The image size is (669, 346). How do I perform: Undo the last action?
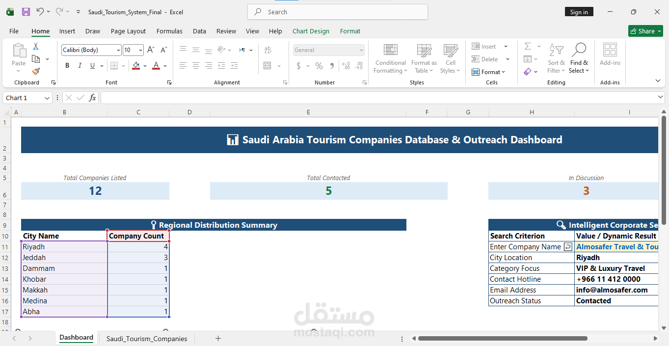40,12
